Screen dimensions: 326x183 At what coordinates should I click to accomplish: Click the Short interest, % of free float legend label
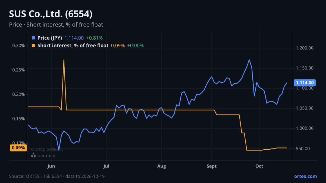73,46
